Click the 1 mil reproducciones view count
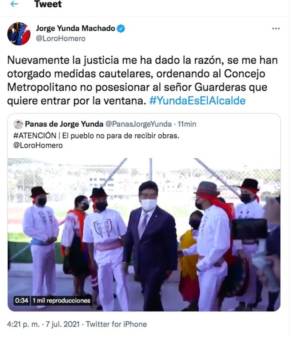The height and width of the screenshot is (337, 291). click(x=61, y=300)
